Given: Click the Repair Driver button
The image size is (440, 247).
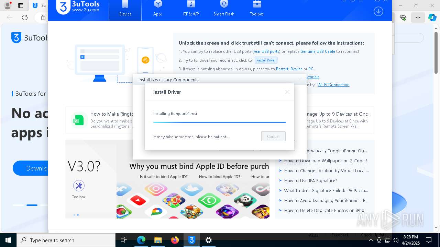Looking at the screenshot, I should (x=266, y=60).
